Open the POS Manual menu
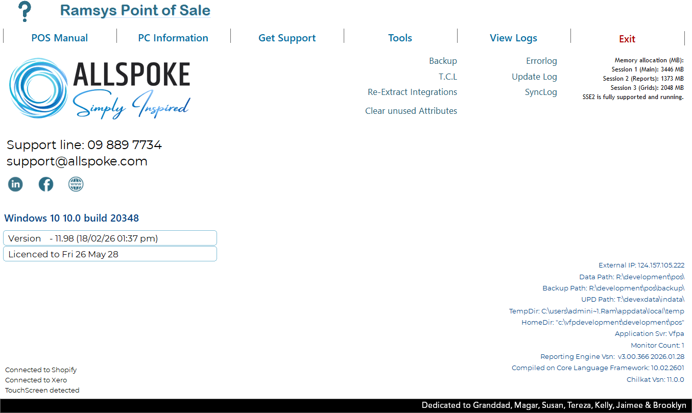This screenshot has width=692, height=413. coord(60,38)
